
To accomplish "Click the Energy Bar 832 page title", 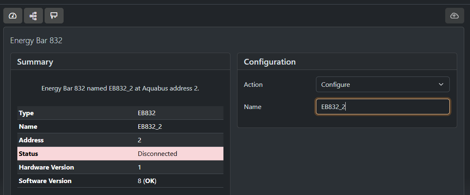I will [36, 41].
